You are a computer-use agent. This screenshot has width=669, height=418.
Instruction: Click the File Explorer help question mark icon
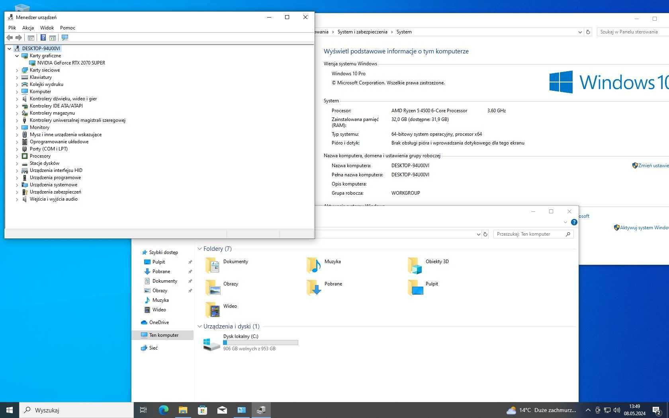coord(574,222)
